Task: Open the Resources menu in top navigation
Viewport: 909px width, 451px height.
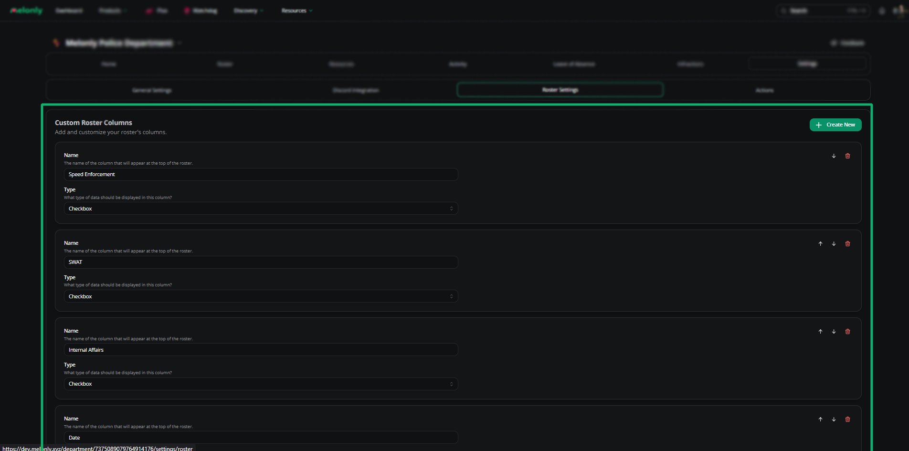Action: point(297,10)
